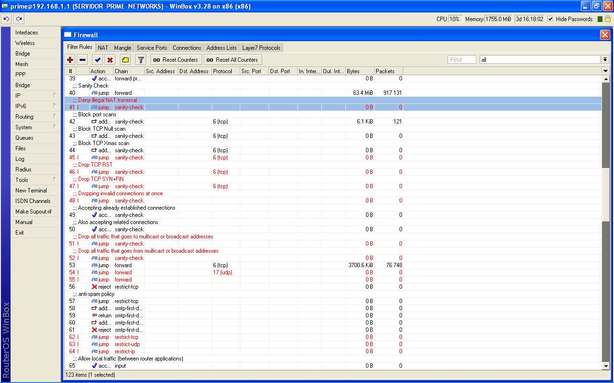This screenshot has height=383, width=614.
Task: Click the undo arrow icon
Action: click(x=6, y=19)
